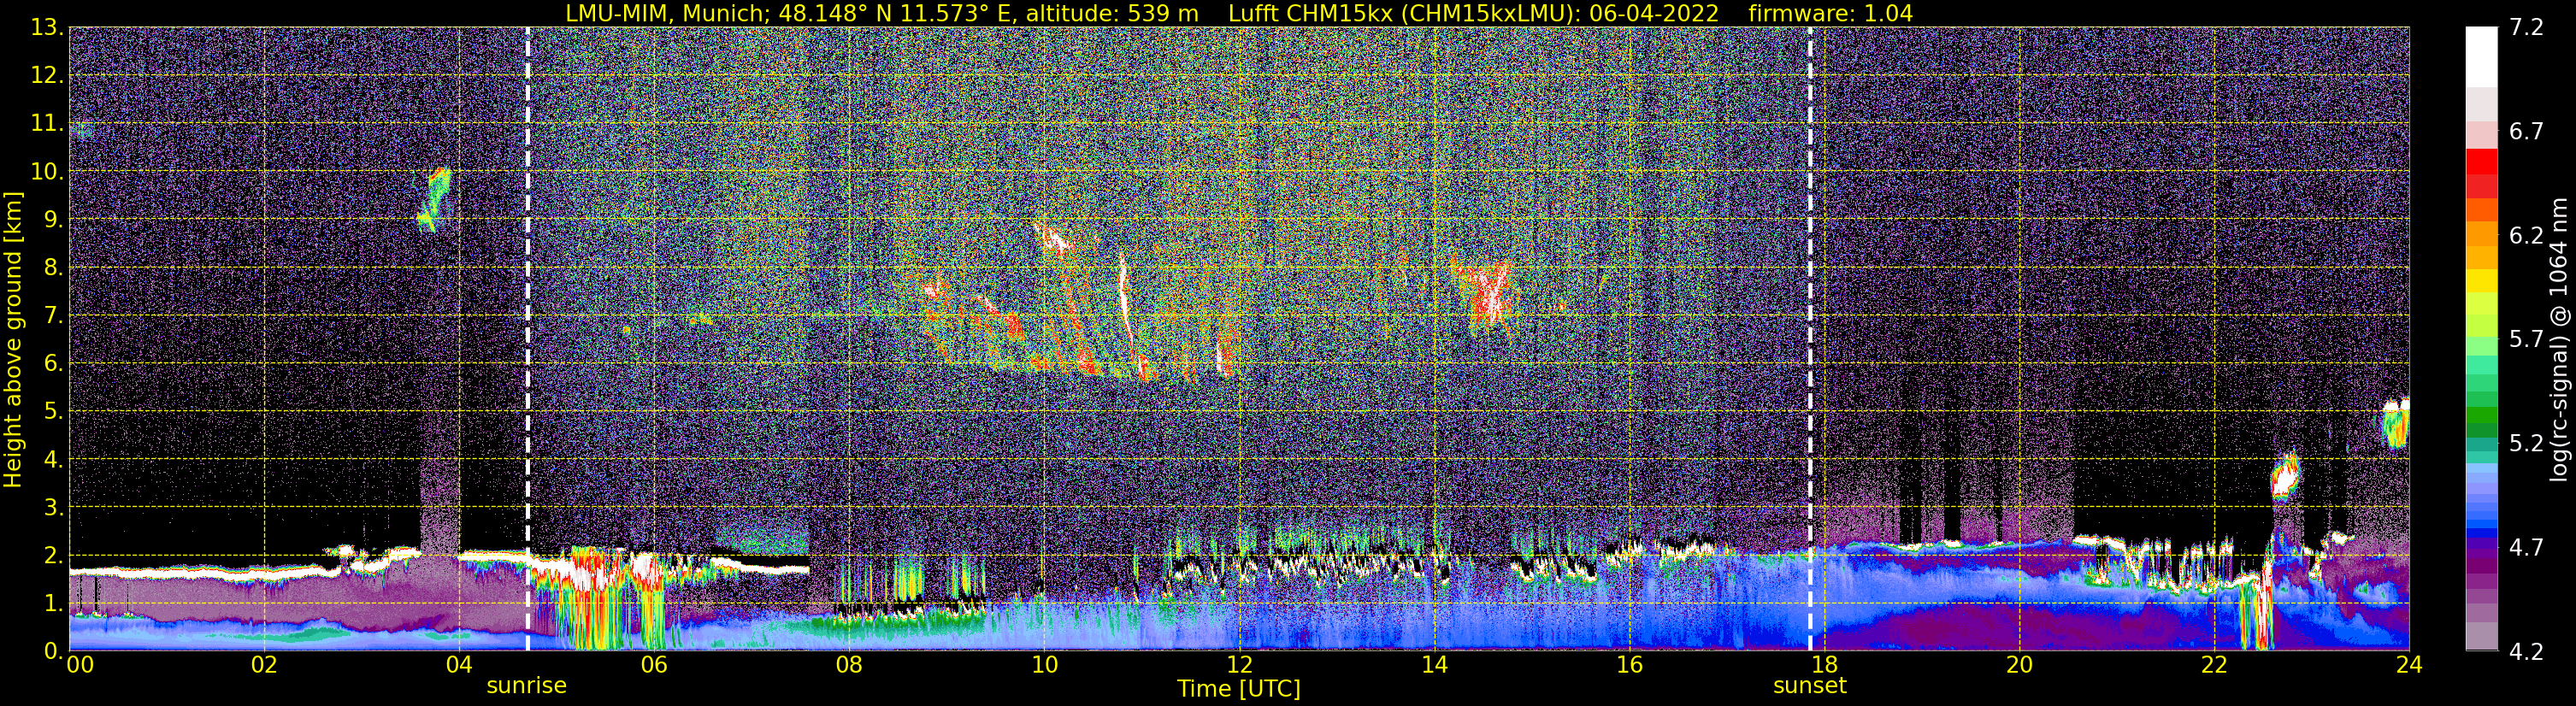Click the colorbar tick value "4.7"
2576x706 pixels.
(2526, 548)
